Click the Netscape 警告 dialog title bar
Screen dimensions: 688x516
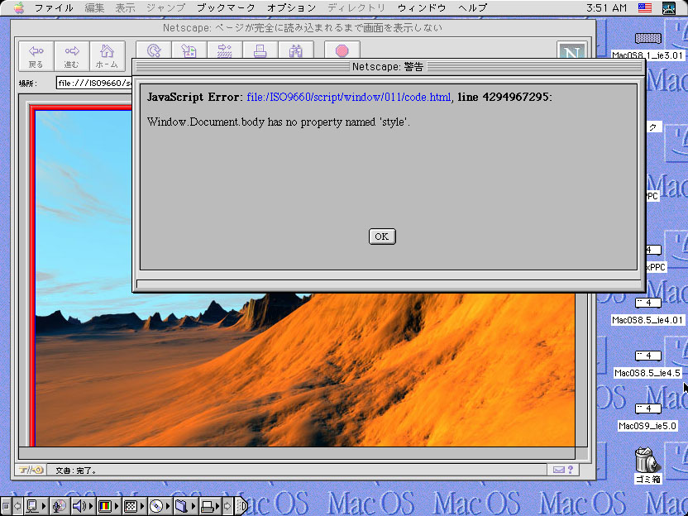click(389, 66)
